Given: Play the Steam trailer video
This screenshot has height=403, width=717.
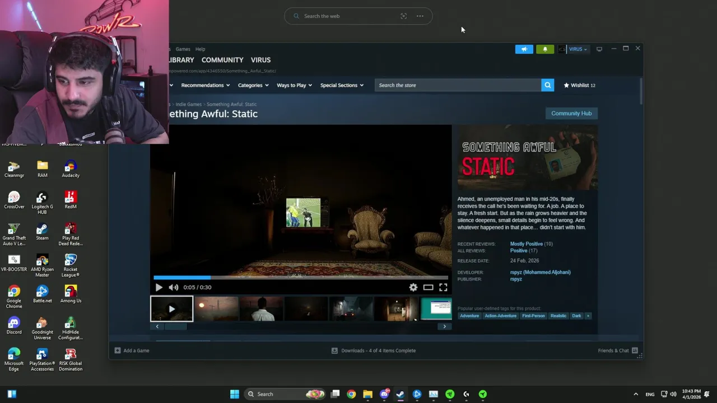Looking at the screenshot, I should click(159, 287).
